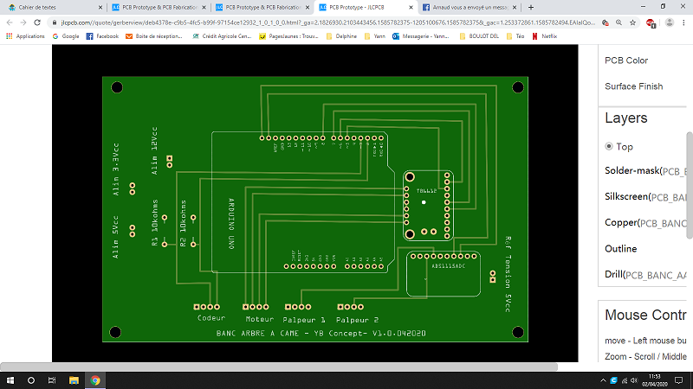Open File Explorer from the taskbar
693x389 pixels.
74,380
